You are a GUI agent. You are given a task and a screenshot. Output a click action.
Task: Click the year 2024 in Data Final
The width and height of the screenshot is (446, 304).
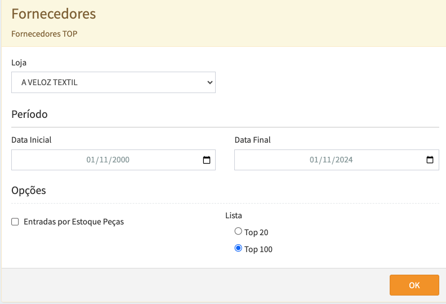pyautogui.click(x=344, y=160)
